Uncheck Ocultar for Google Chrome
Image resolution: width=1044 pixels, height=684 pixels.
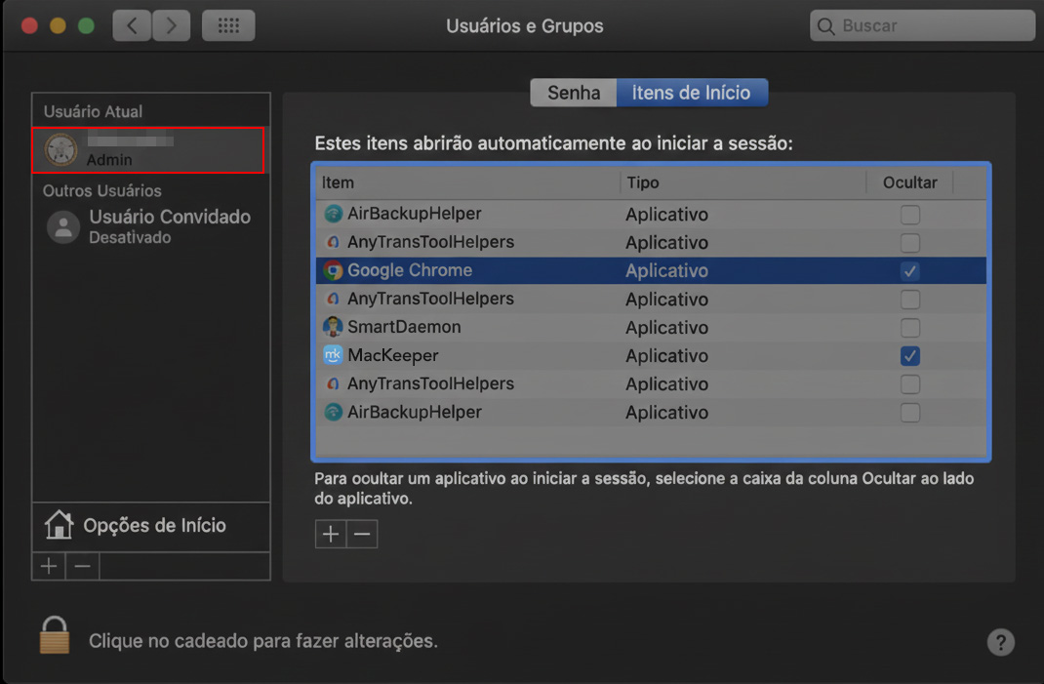point(909,270)
